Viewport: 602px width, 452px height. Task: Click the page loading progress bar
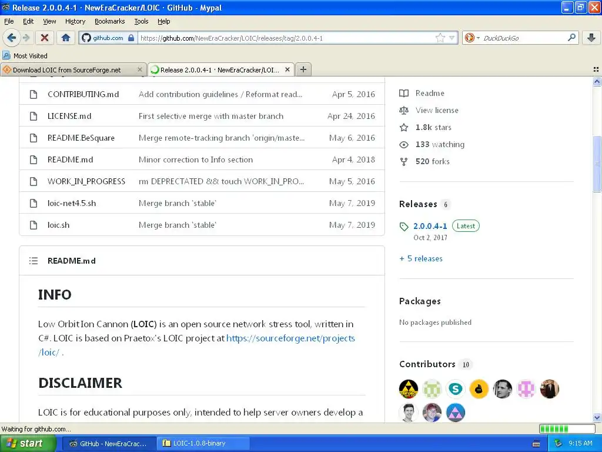(x=567, y=428)
